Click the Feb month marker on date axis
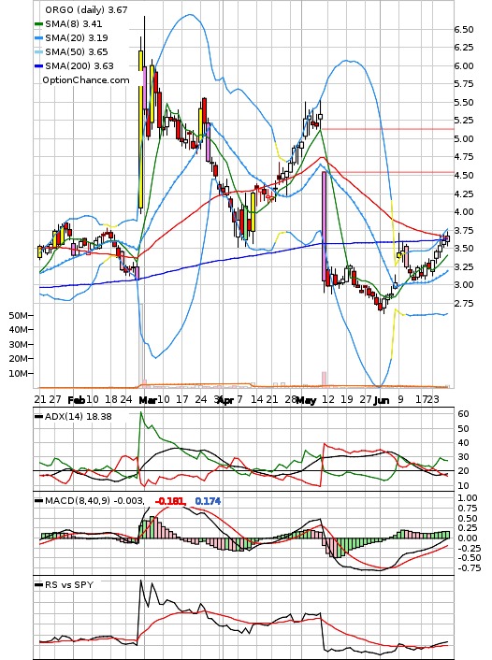 pyautogui.click(x=77, y=400)
